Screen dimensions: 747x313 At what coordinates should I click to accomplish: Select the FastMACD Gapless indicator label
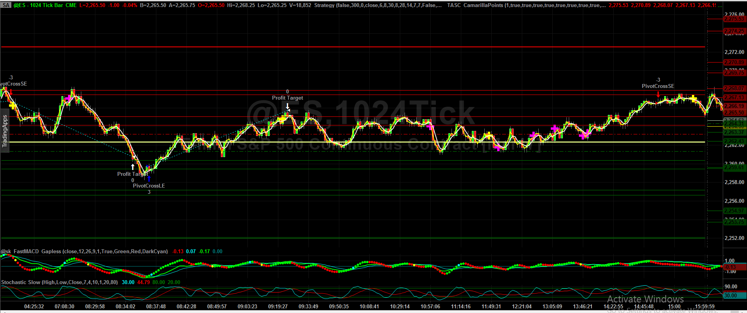click(84, 251)
